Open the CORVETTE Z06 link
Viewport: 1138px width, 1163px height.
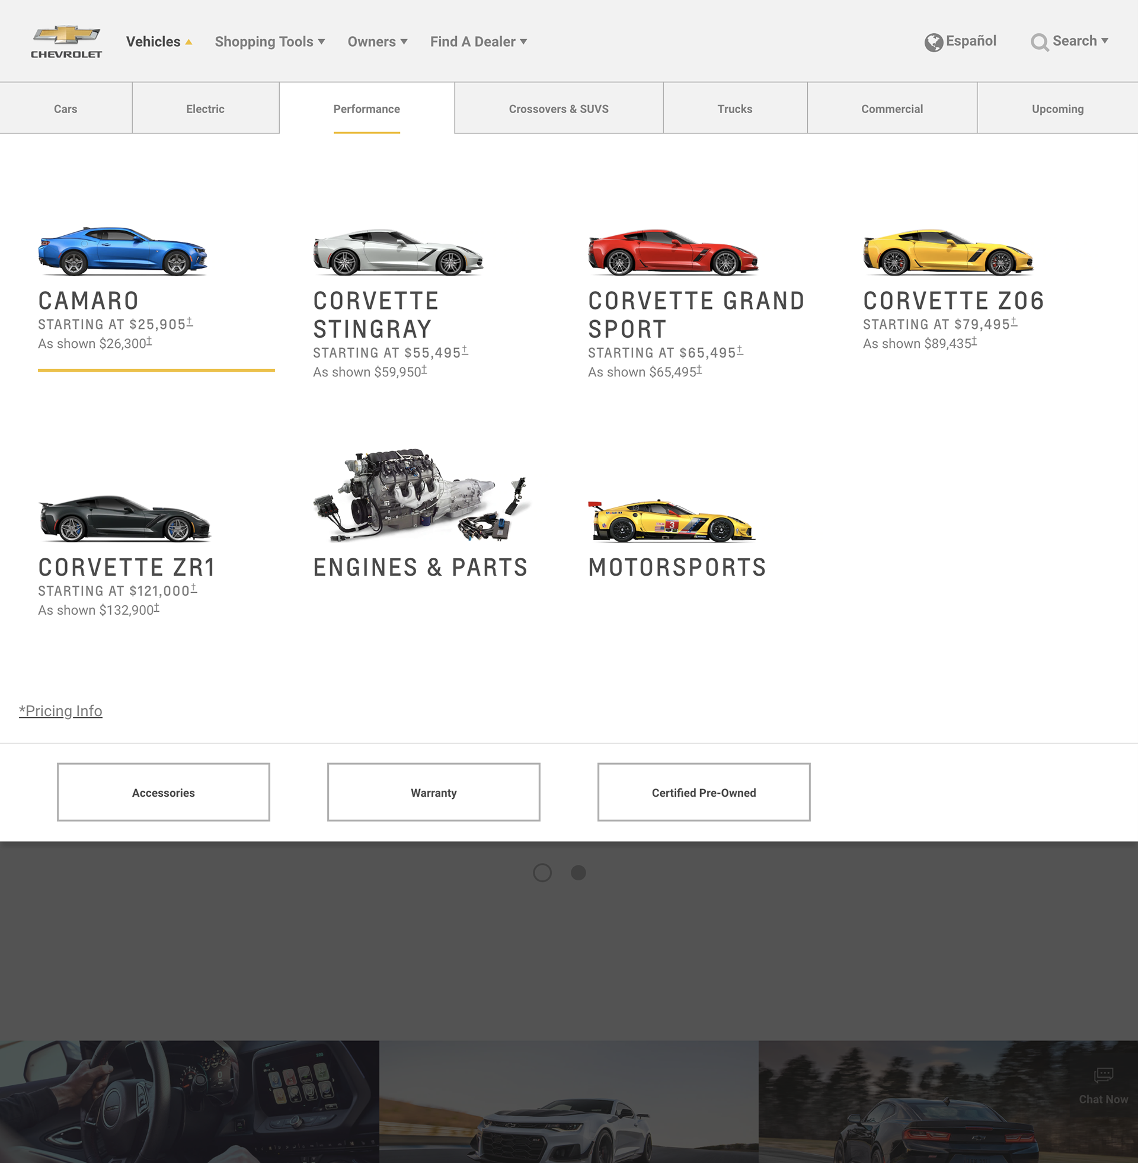click(953, 301)
